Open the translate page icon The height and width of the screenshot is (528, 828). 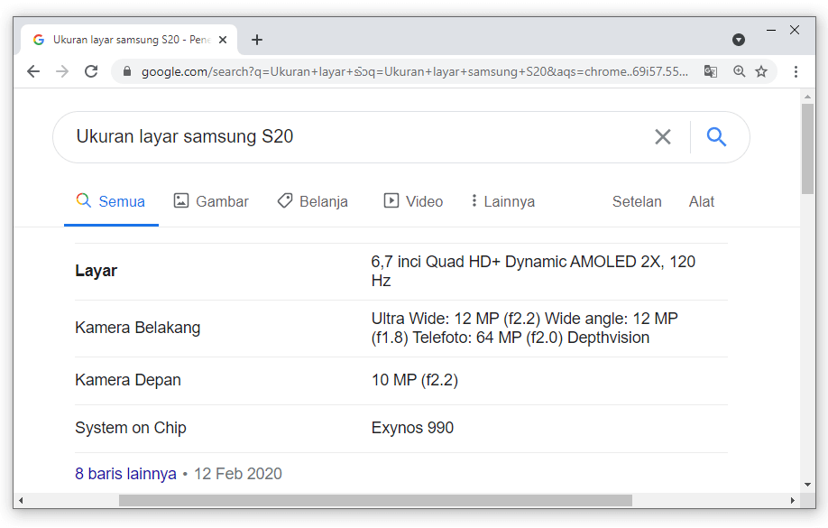coord(711,71)
